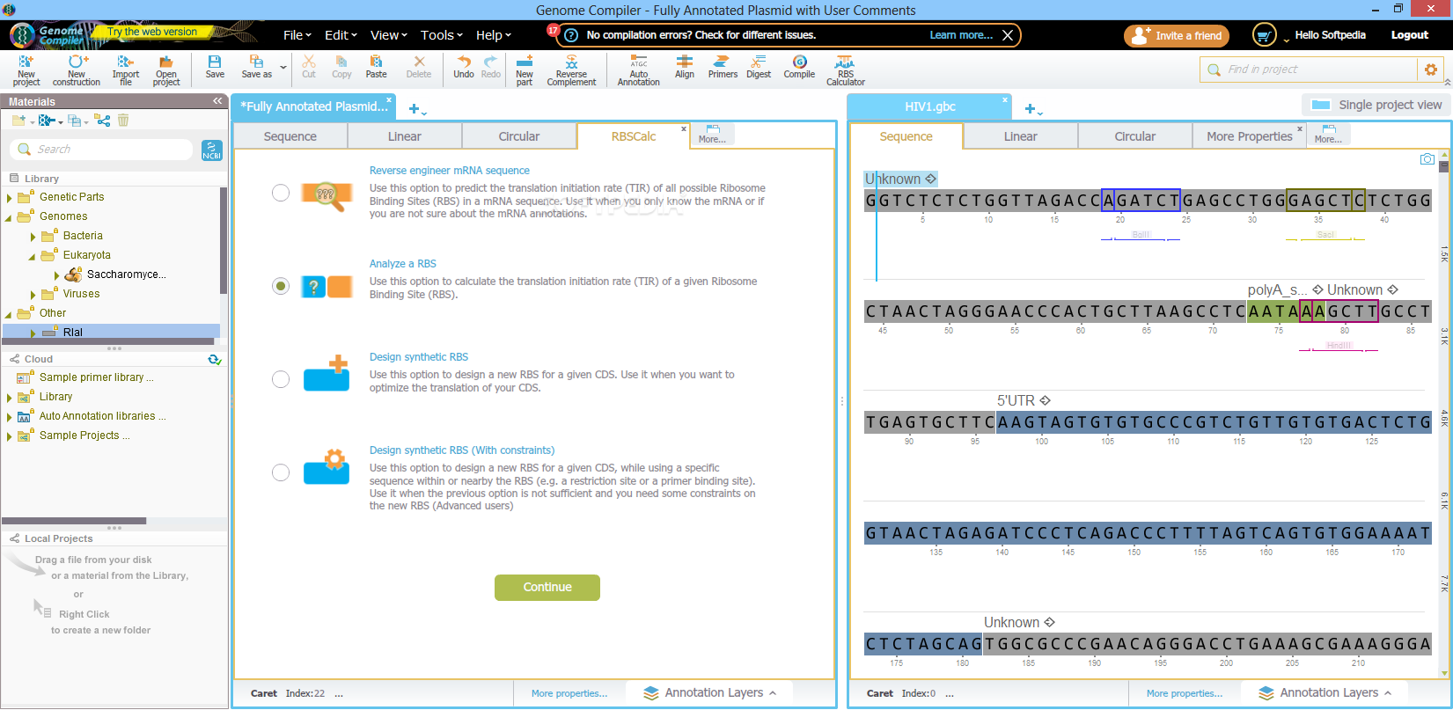Select Design synthetic RBS with constraints radio
Screen dimensions: 1453x710
[281, 472]
